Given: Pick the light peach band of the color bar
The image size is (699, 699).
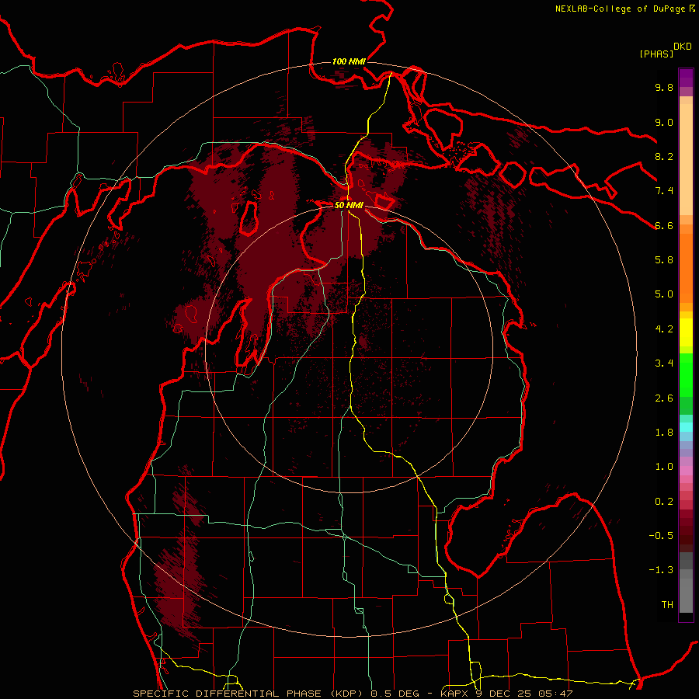Looking at the screenshot, I should click(x=686, y=158).
